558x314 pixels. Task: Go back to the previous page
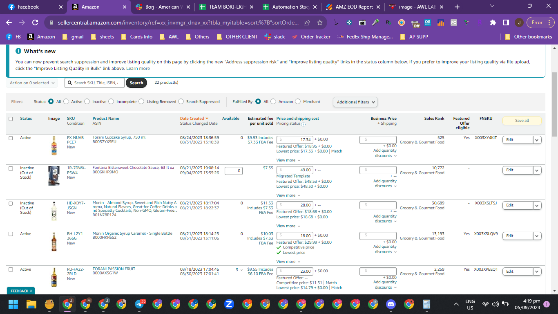coord(9,22)
